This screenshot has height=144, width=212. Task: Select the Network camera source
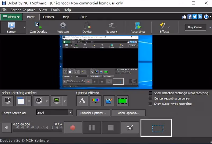111,28
